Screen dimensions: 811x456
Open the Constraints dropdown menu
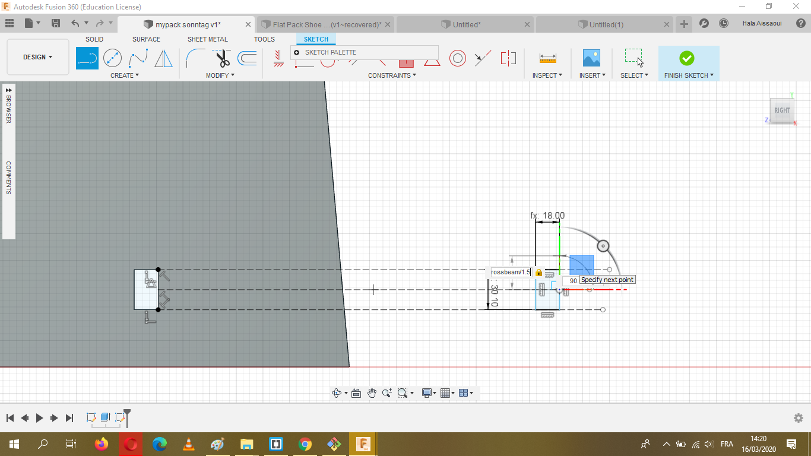(x=392, y=75)
